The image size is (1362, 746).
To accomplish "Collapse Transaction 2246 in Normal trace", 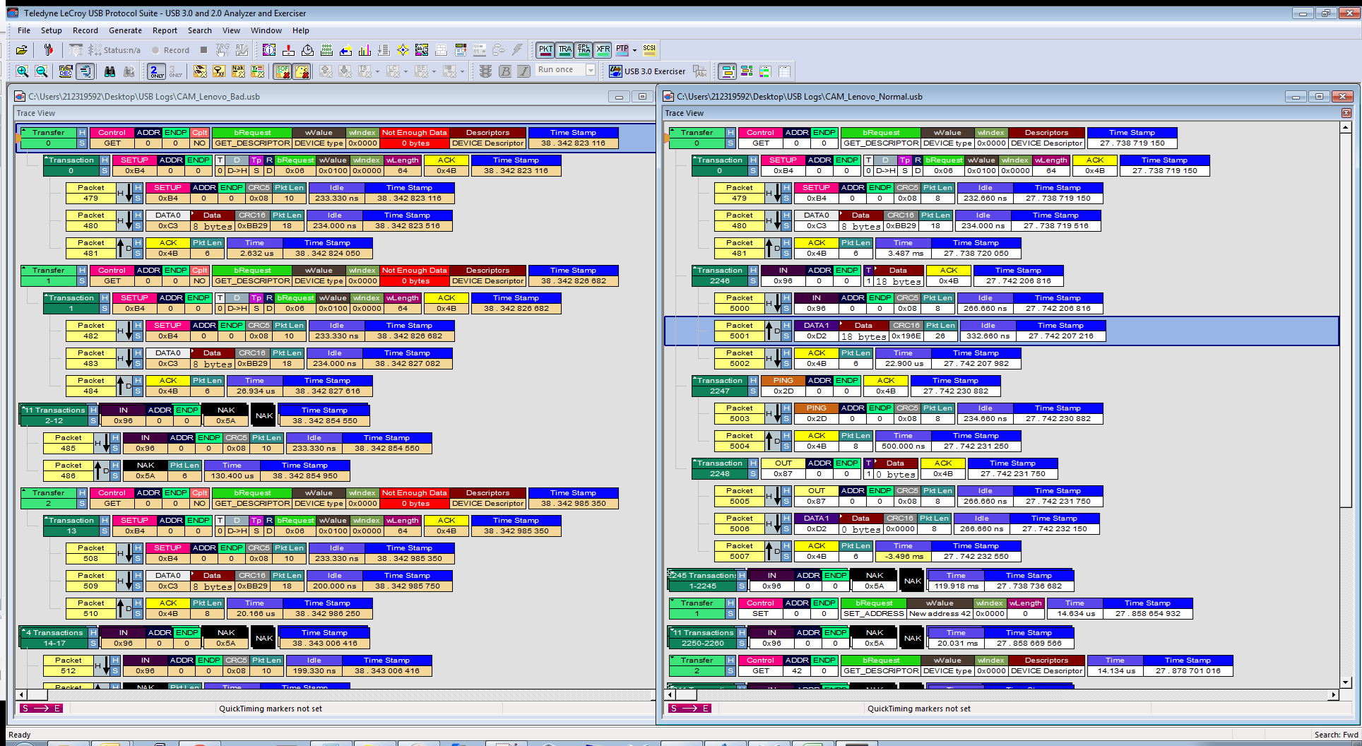I will pos(695,269).
